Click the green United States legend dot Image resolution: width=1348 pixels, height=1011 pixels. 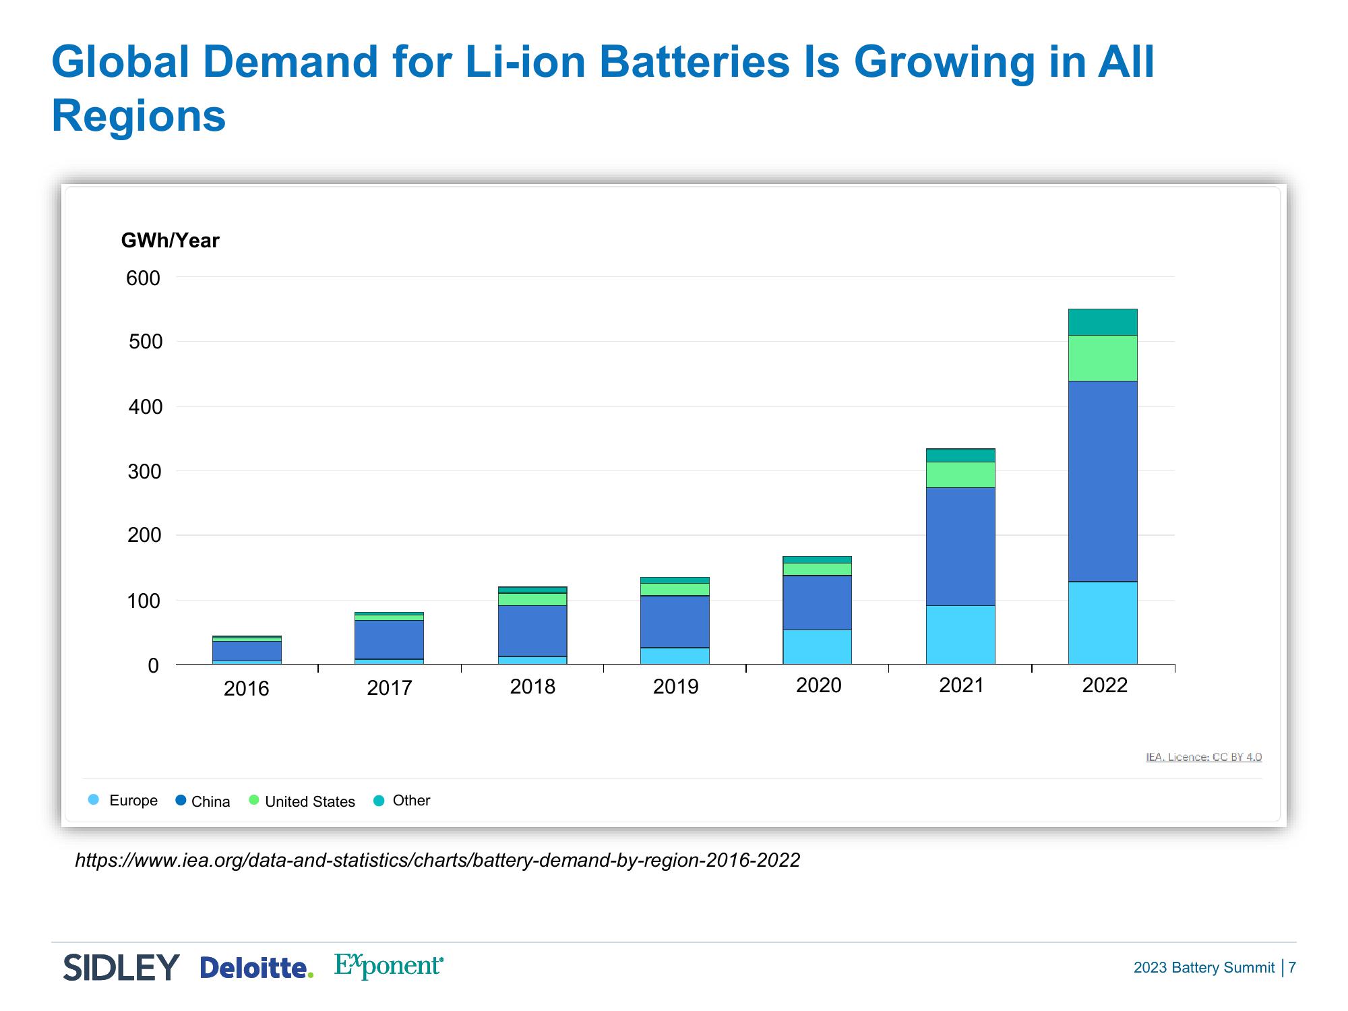254,800
